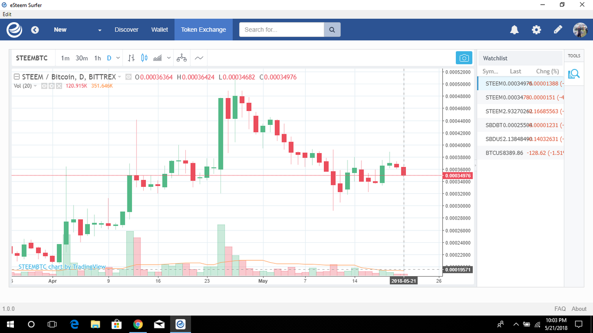Click the 2018-05-21 date marker
Image resolution: width=593 pixels, height=333 pixels.
404,281
